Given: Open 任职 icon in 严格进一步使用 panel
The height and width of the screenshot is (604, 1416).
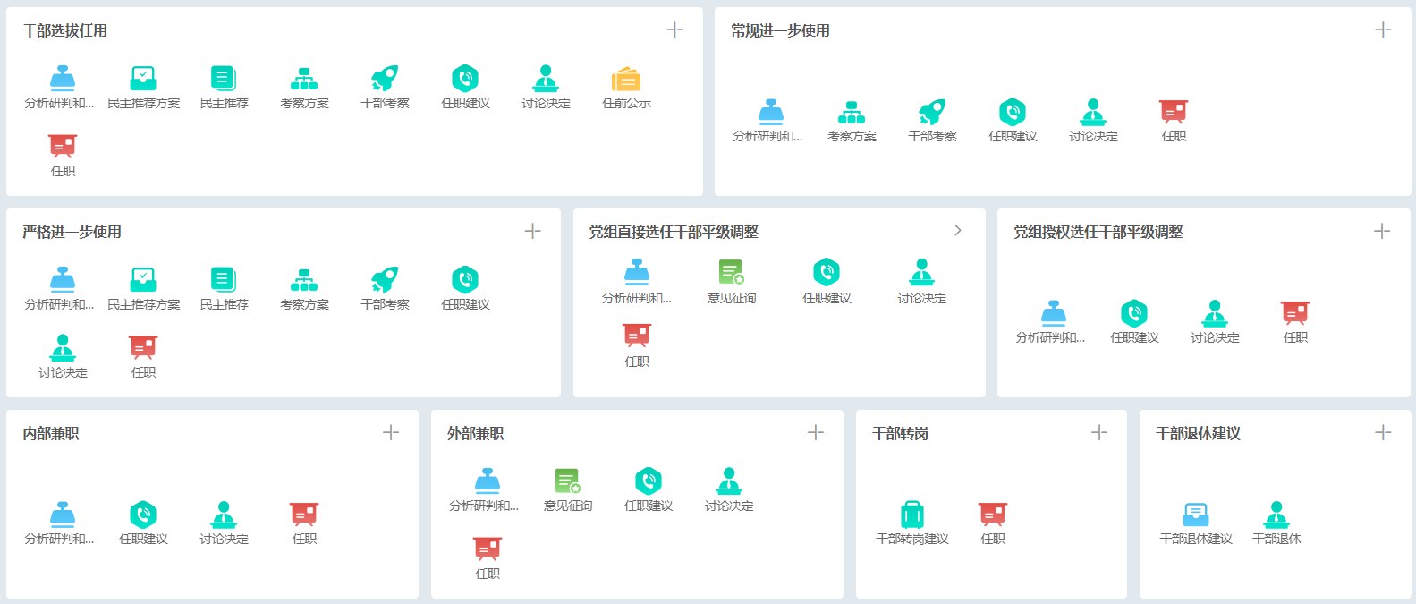Looking at the screenshot, I should 143,348.
